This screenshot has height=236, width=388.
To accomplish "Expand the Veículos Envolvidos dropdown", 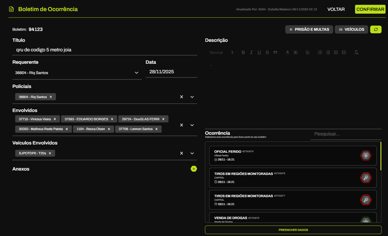I will click(x=192, y=153).
